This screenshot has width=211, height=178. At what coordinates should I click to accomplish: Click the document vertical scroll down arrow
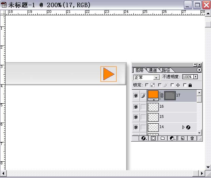click(x=208, y=167)
